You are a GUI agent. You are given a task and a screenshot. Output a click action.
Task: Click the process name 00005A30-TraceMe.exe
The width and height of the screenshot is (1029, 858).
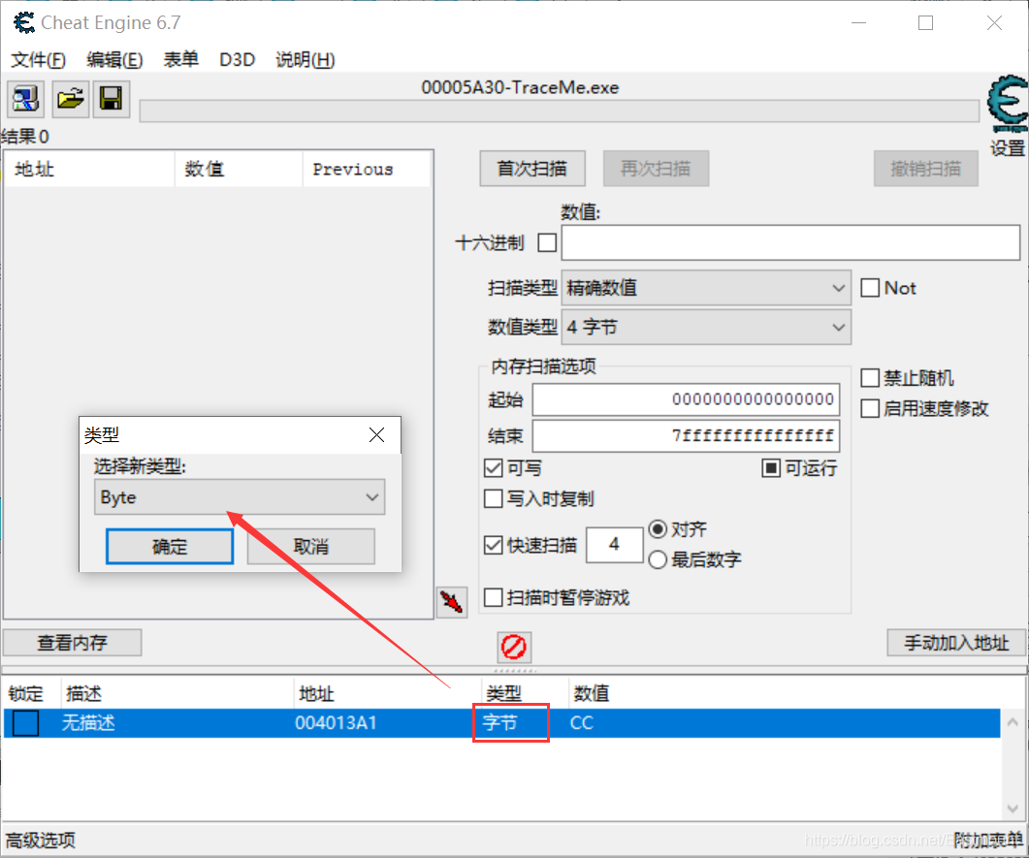pos(520,87)
